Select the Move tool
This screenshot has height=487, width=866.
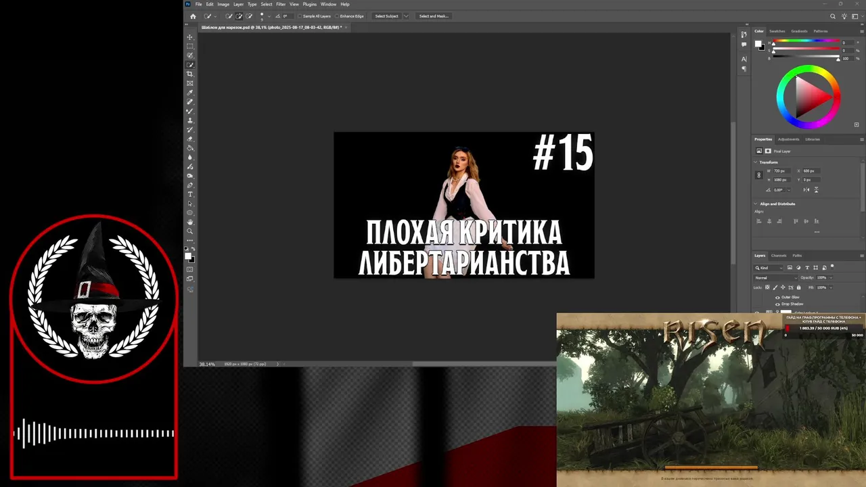click(190, 37)
